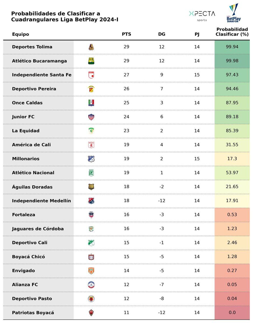This screenshot has width=253, height=323.
Task: Click the Atlético Nacional team crest
Action: (x=91, y=173)
